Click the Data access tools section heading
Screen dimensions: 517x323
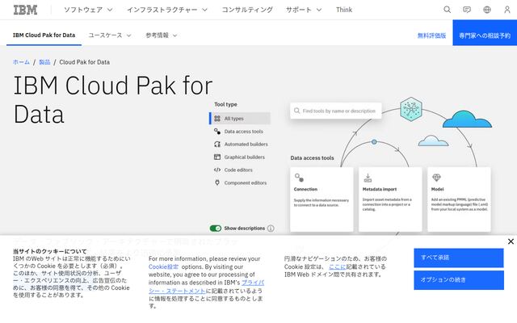[313, 158]
